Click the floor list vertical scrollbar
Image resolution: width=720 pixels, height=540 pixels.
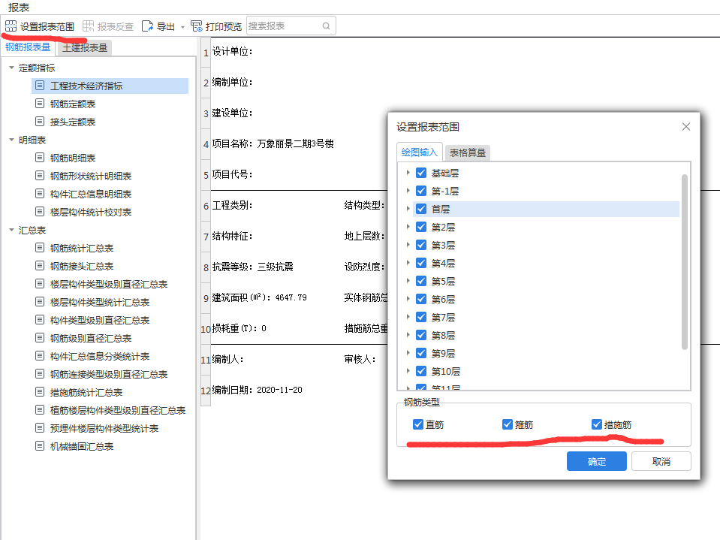click(x=684, y=261)
